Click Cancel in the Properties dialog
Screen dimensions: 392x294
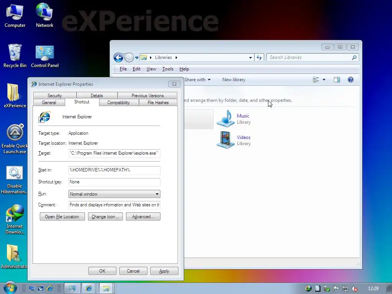click(x=133, y=271)
